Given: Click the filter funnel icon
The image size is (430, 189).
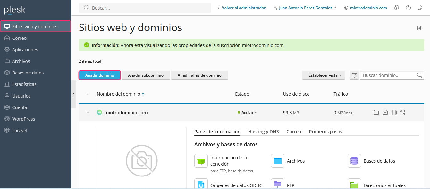Looking at the screenshot, I should tap(354, 75).
